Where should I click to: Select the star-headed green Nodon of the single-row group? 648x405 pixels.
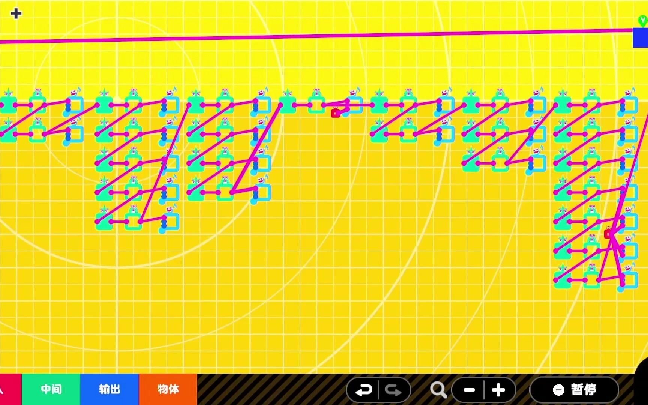tap(288, 102)
